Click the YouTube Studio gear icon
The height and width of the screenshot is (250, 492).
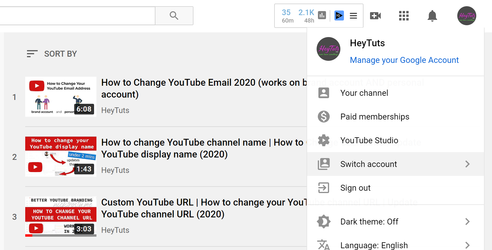(x=324, y=140)
